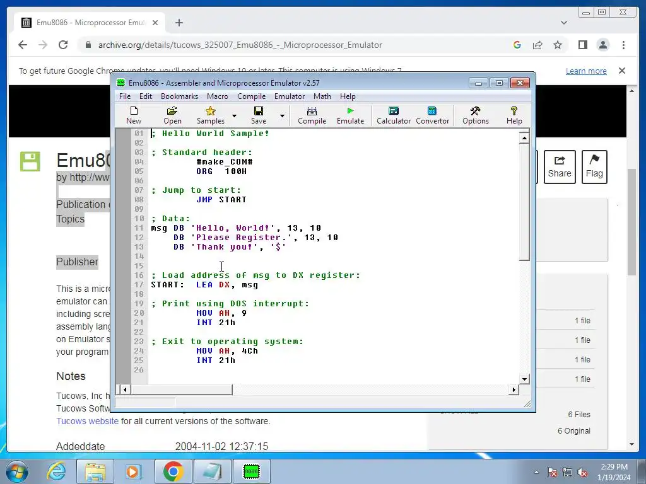Open the Convertor tool icon
This screenshot has height=484, width=646.
(432, 115)
